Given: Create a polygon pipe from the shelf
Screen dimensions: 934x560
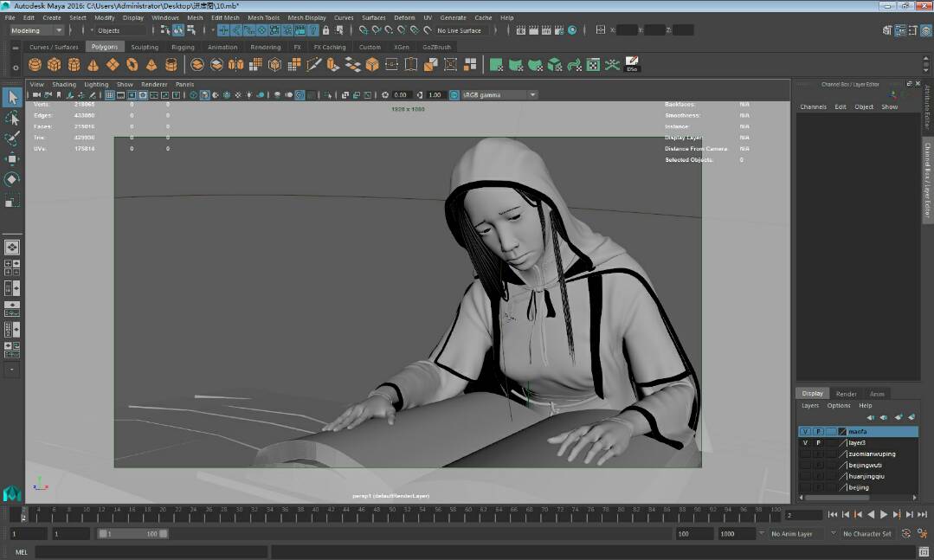Looking at the screenshot, I should point(171,64).
